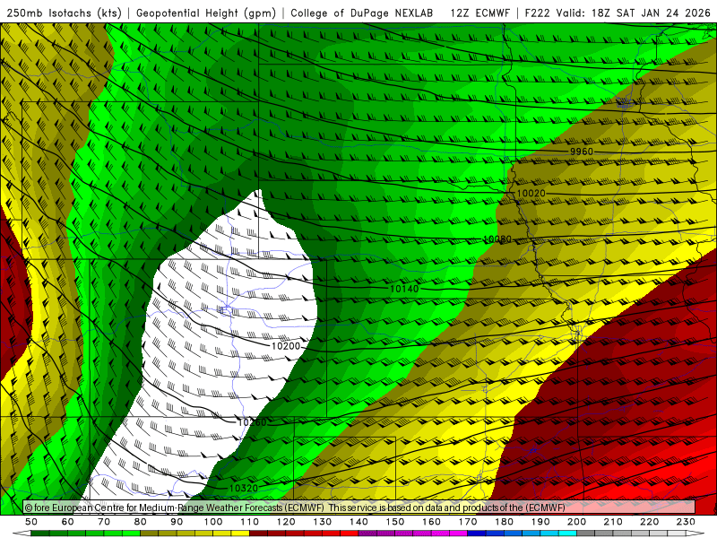
Task: Click the 60 value on the color scale
Action: [68, 522]
